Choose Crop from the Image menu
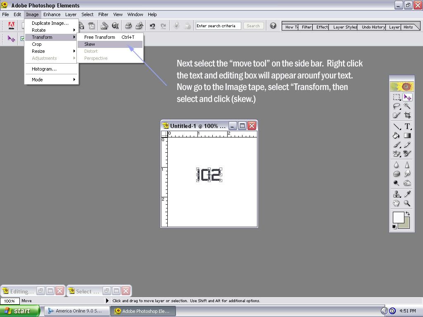The height and width of the screenshot is (317, 423). 51,44
